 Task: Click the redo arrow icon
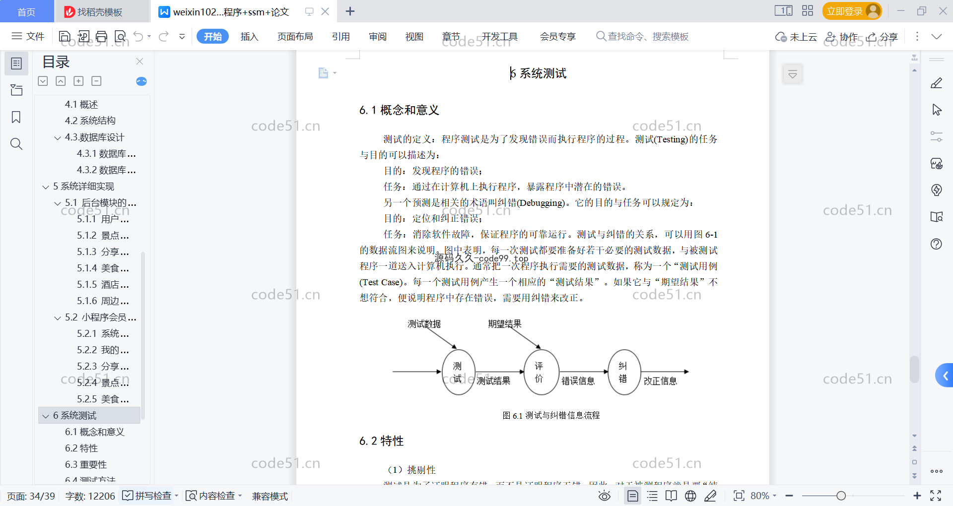[x=164, y=36]
